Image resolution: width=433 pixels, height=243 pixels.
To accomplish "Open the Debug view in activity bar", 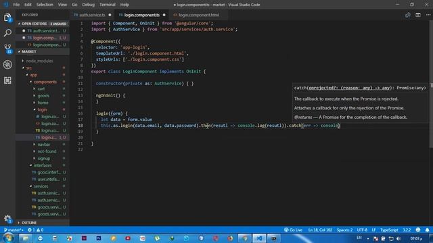I will point(7,65).
